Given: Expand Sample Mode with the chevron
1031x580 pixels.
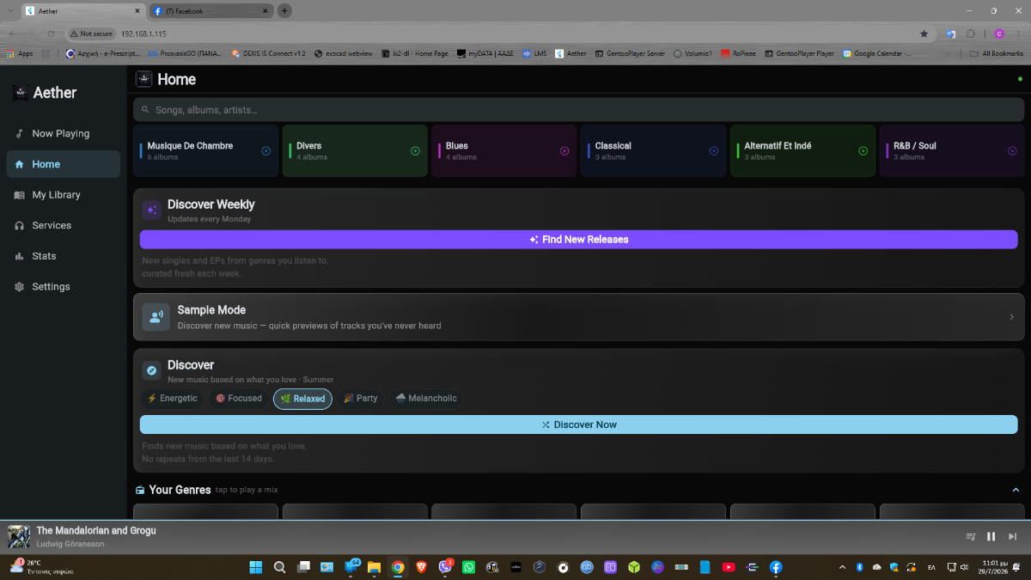Looking at the screenshot, I should 1011,317.
